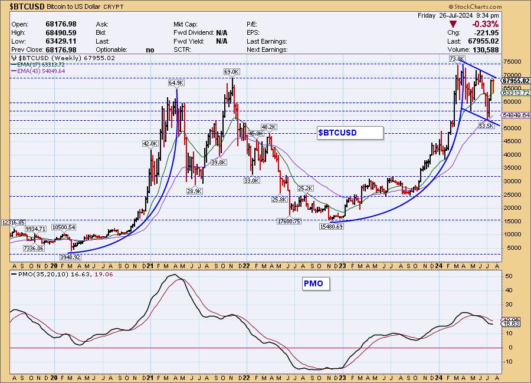Viewport: 531px width, 383px height.
Task: Click the date 'Friday 26-Jul-2024 9:34 pm'
Action: point(458,15)
